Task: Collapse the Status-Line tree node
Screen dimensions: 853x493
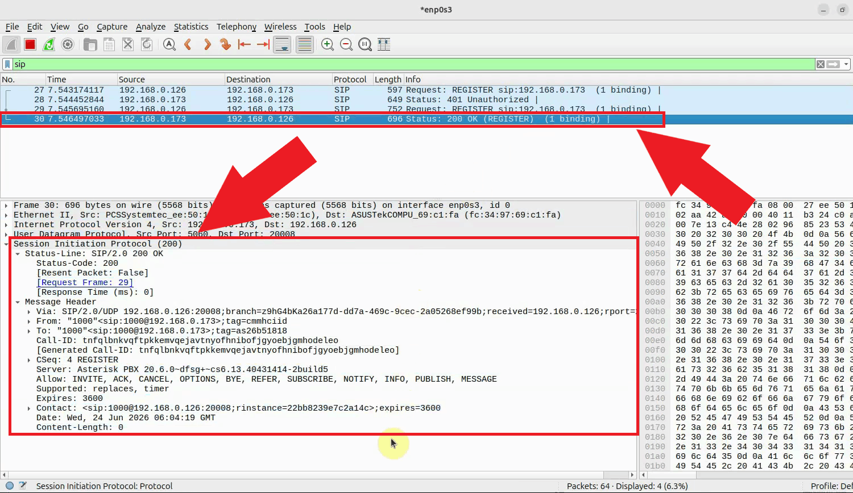Action: (18, 254)
